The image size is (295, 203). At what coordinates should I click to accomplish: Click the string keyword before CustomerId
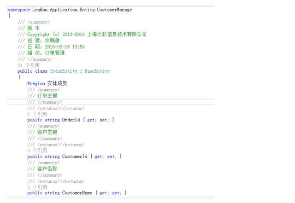click(52, 157)
